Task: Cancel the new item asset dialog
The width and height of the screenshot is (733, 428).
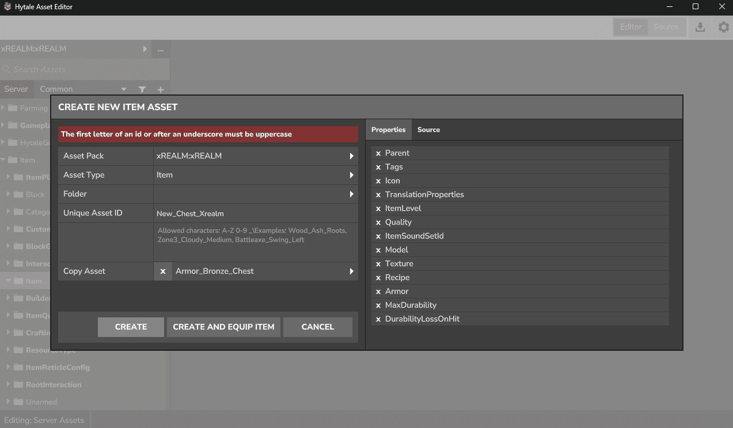Action: point(317,327)
